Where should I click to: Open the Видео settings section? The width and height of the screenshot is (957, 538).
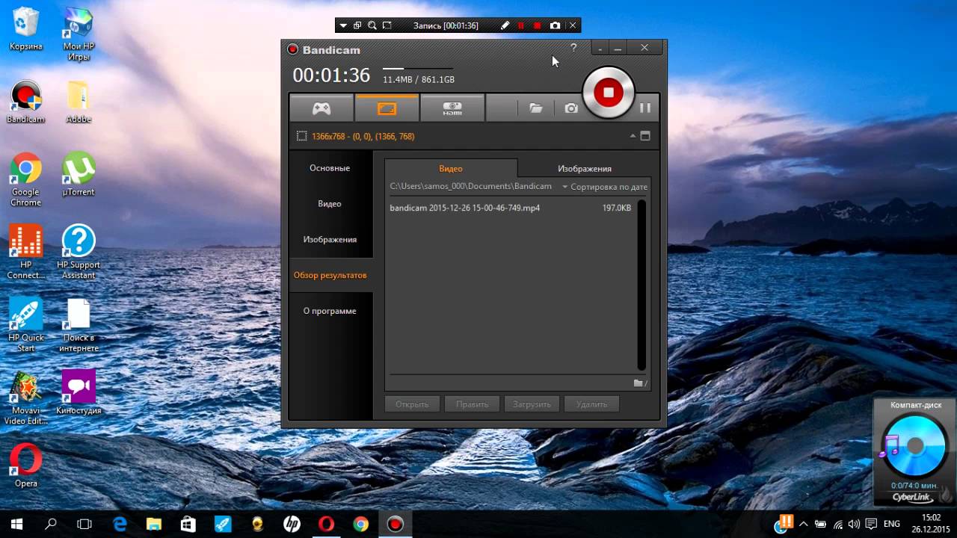point(330,203)
